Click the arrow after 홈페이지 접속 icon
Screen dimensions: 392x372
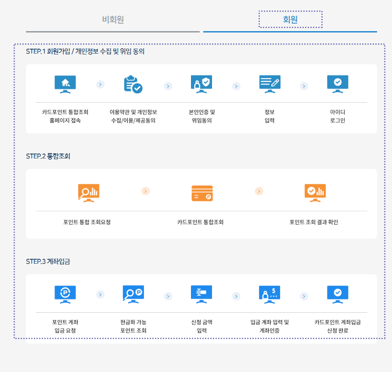[100, 84]
